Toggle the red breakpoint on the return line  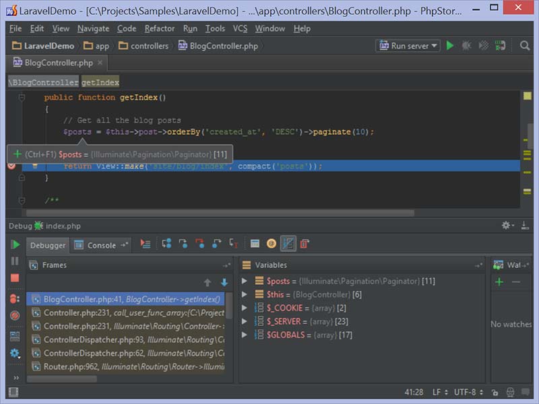(11, 166)
